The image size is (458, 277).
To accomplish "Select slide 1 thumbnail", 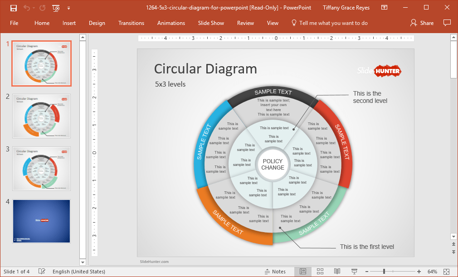I will (x=41, y=63).
